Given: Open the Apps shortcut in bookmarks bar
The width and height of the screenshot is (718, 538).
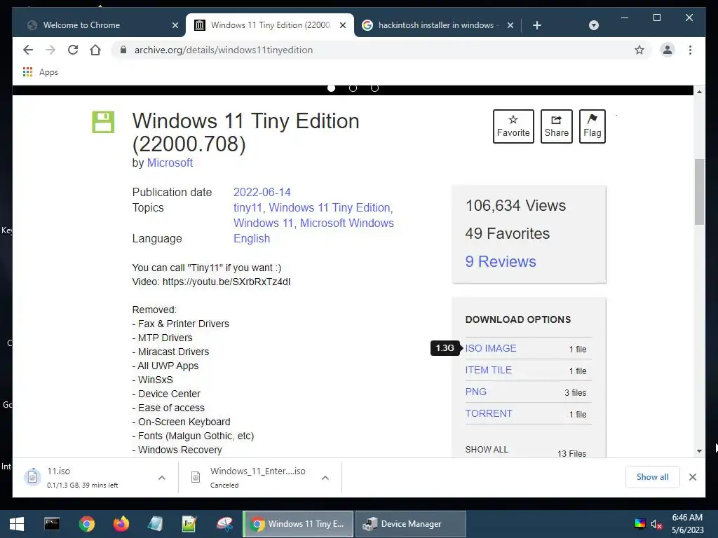Looking at the screenshot, I should [40, 72].
